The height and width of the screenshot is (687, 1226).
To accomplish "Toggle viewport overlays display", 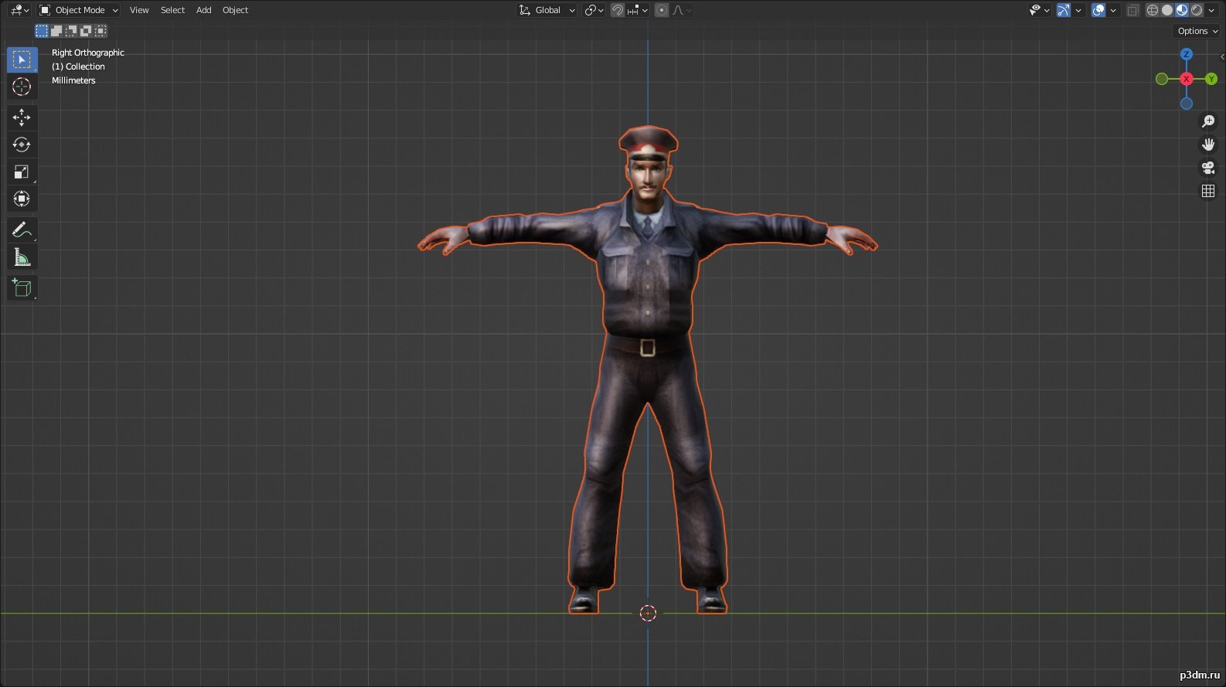I will point(1098,10).
